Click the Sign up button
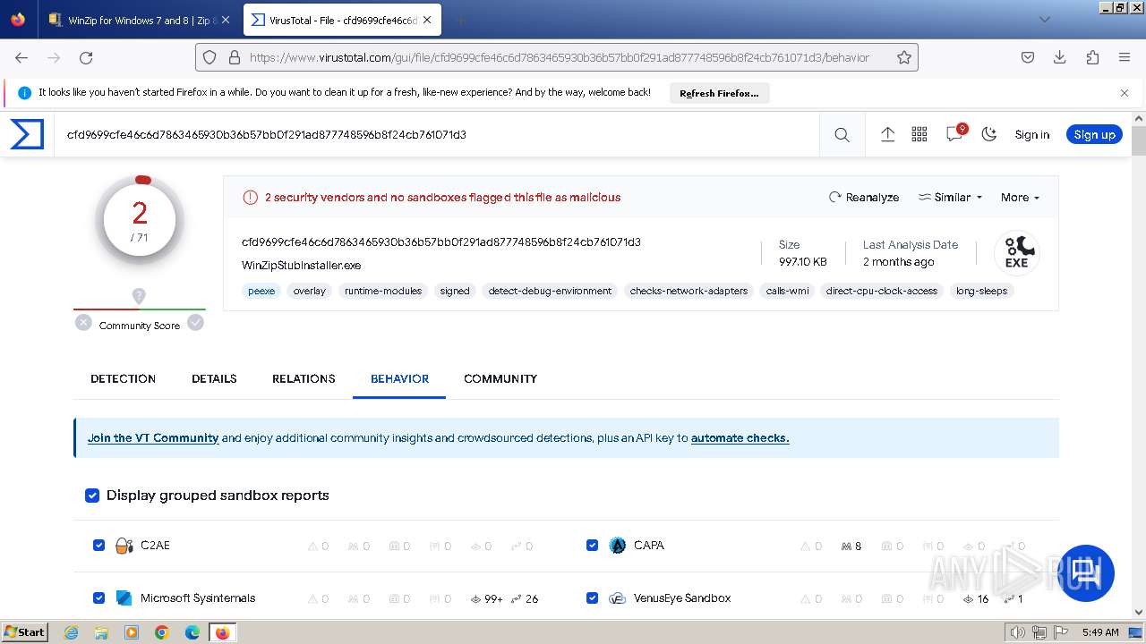 [1094, 134]
